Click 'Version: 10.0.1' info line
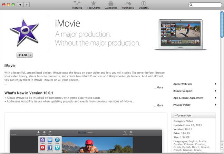 tap(183, 129)
